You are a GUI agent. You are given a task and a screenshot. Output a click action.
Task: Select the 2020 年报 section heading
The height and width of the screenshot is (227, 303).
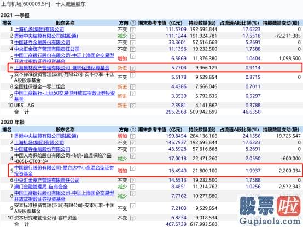[x=13, y=122]
